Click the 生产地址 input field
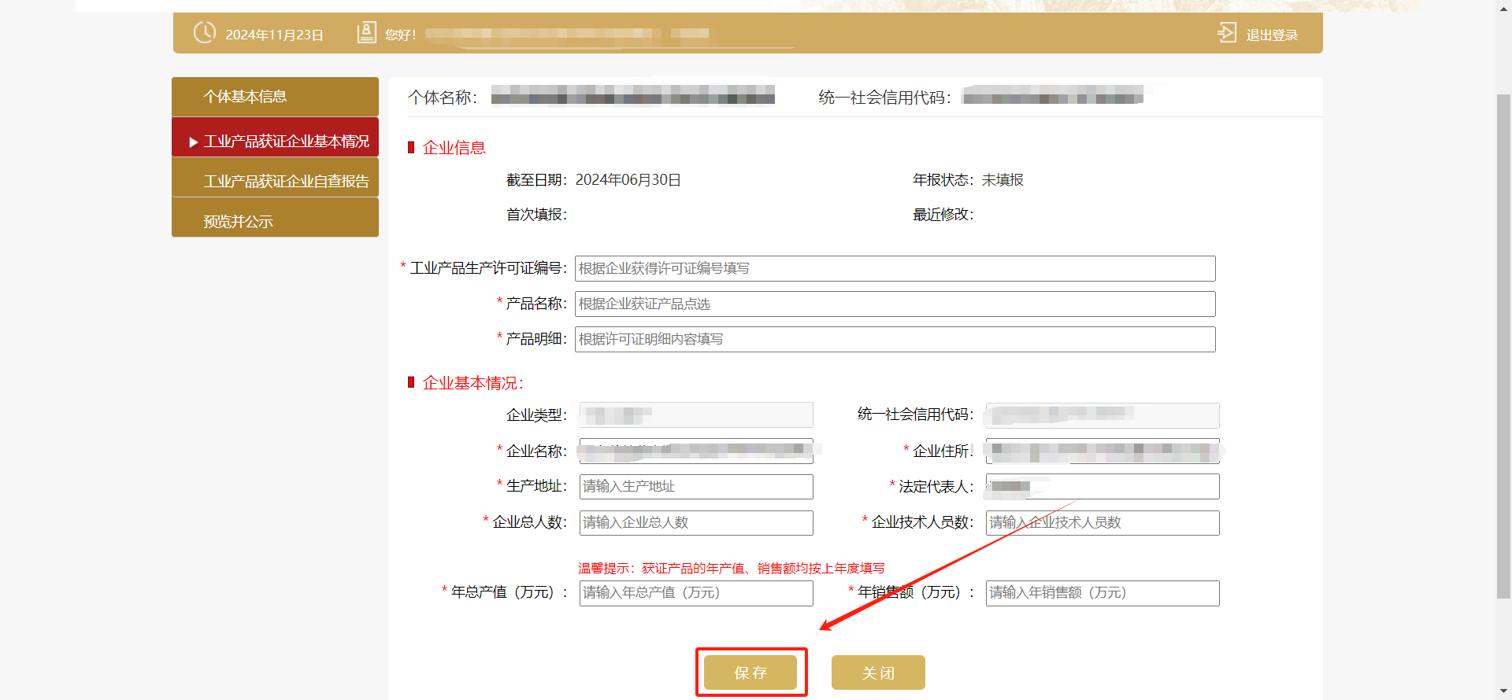Viewport: 1512px width, 700px height. click(x=696, y=486)
